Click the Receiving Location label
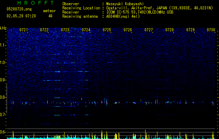 point(81,8)
